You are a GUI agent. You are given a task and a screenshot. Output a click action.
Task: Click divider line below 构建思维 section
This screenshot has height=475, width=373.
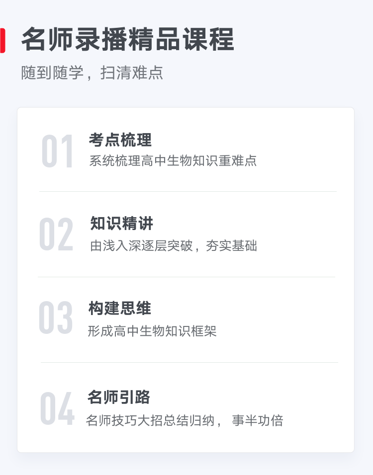coord(189,362)
